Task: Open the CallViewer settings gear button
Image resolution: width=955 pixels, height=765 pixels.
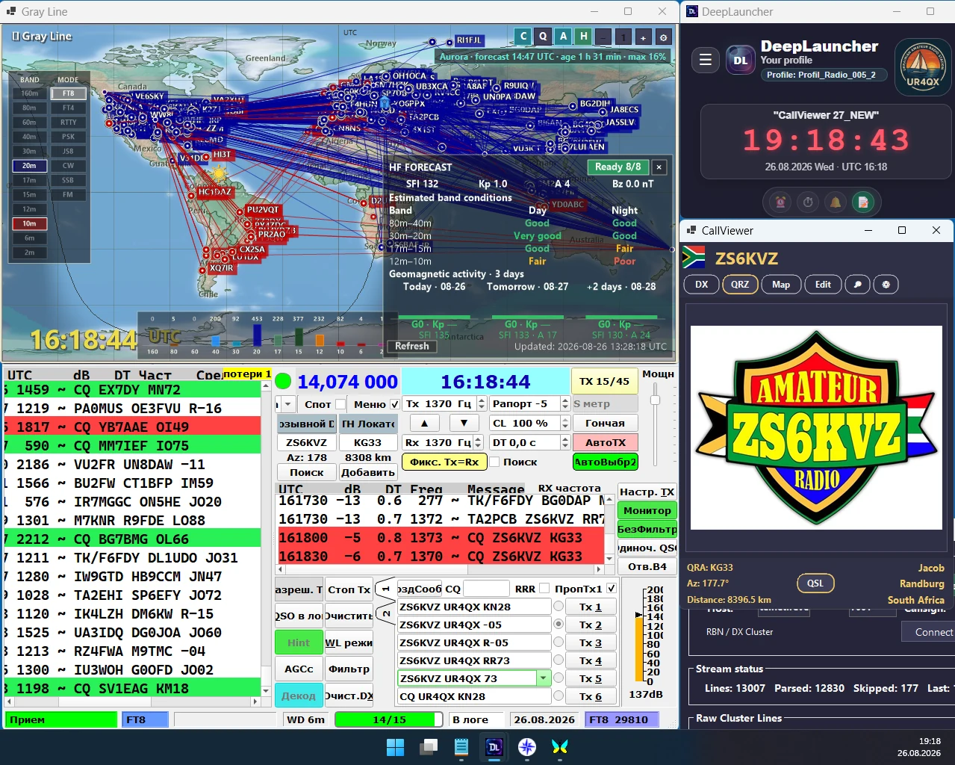Action: [886, 285]
